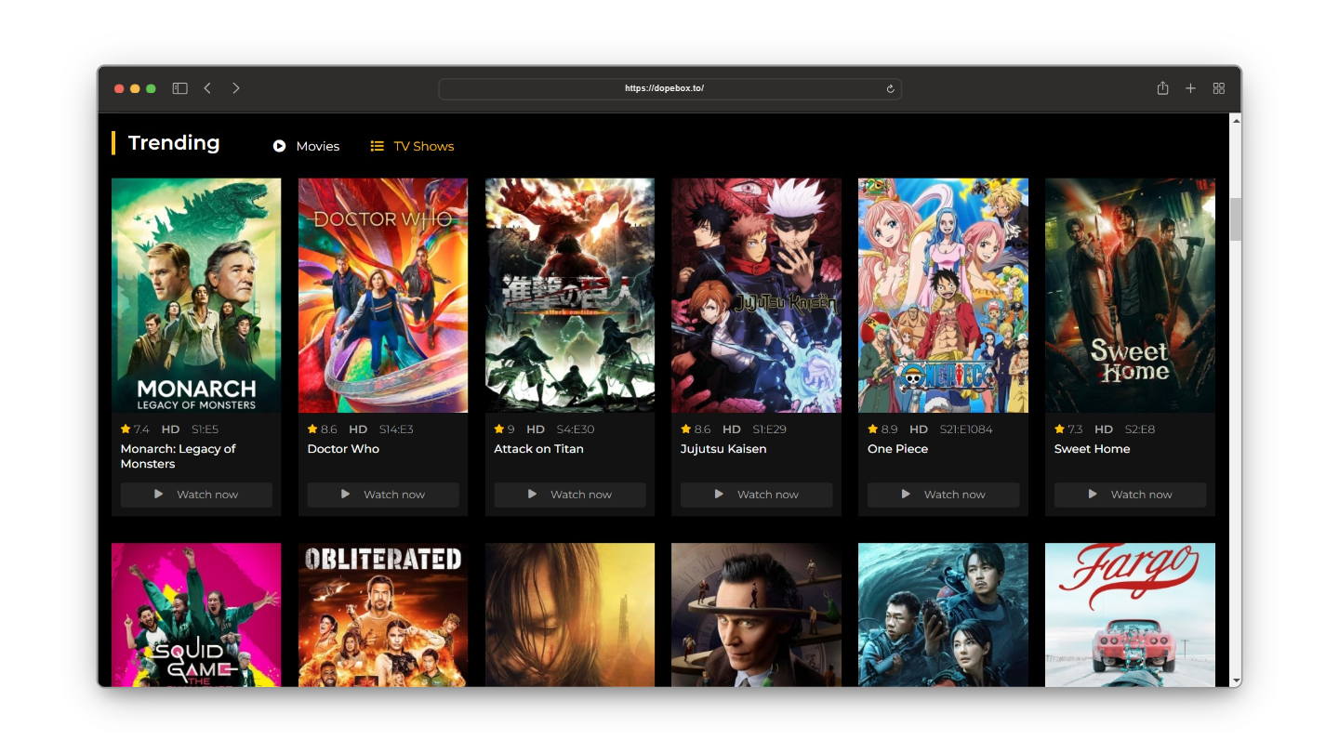Open the One Piece poster

point(944,296)
